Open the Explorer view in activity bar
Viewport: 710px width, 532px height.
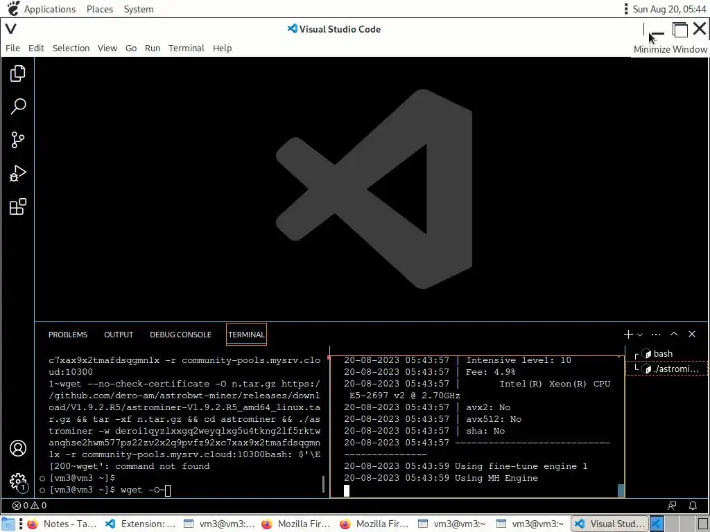point(17,73)
